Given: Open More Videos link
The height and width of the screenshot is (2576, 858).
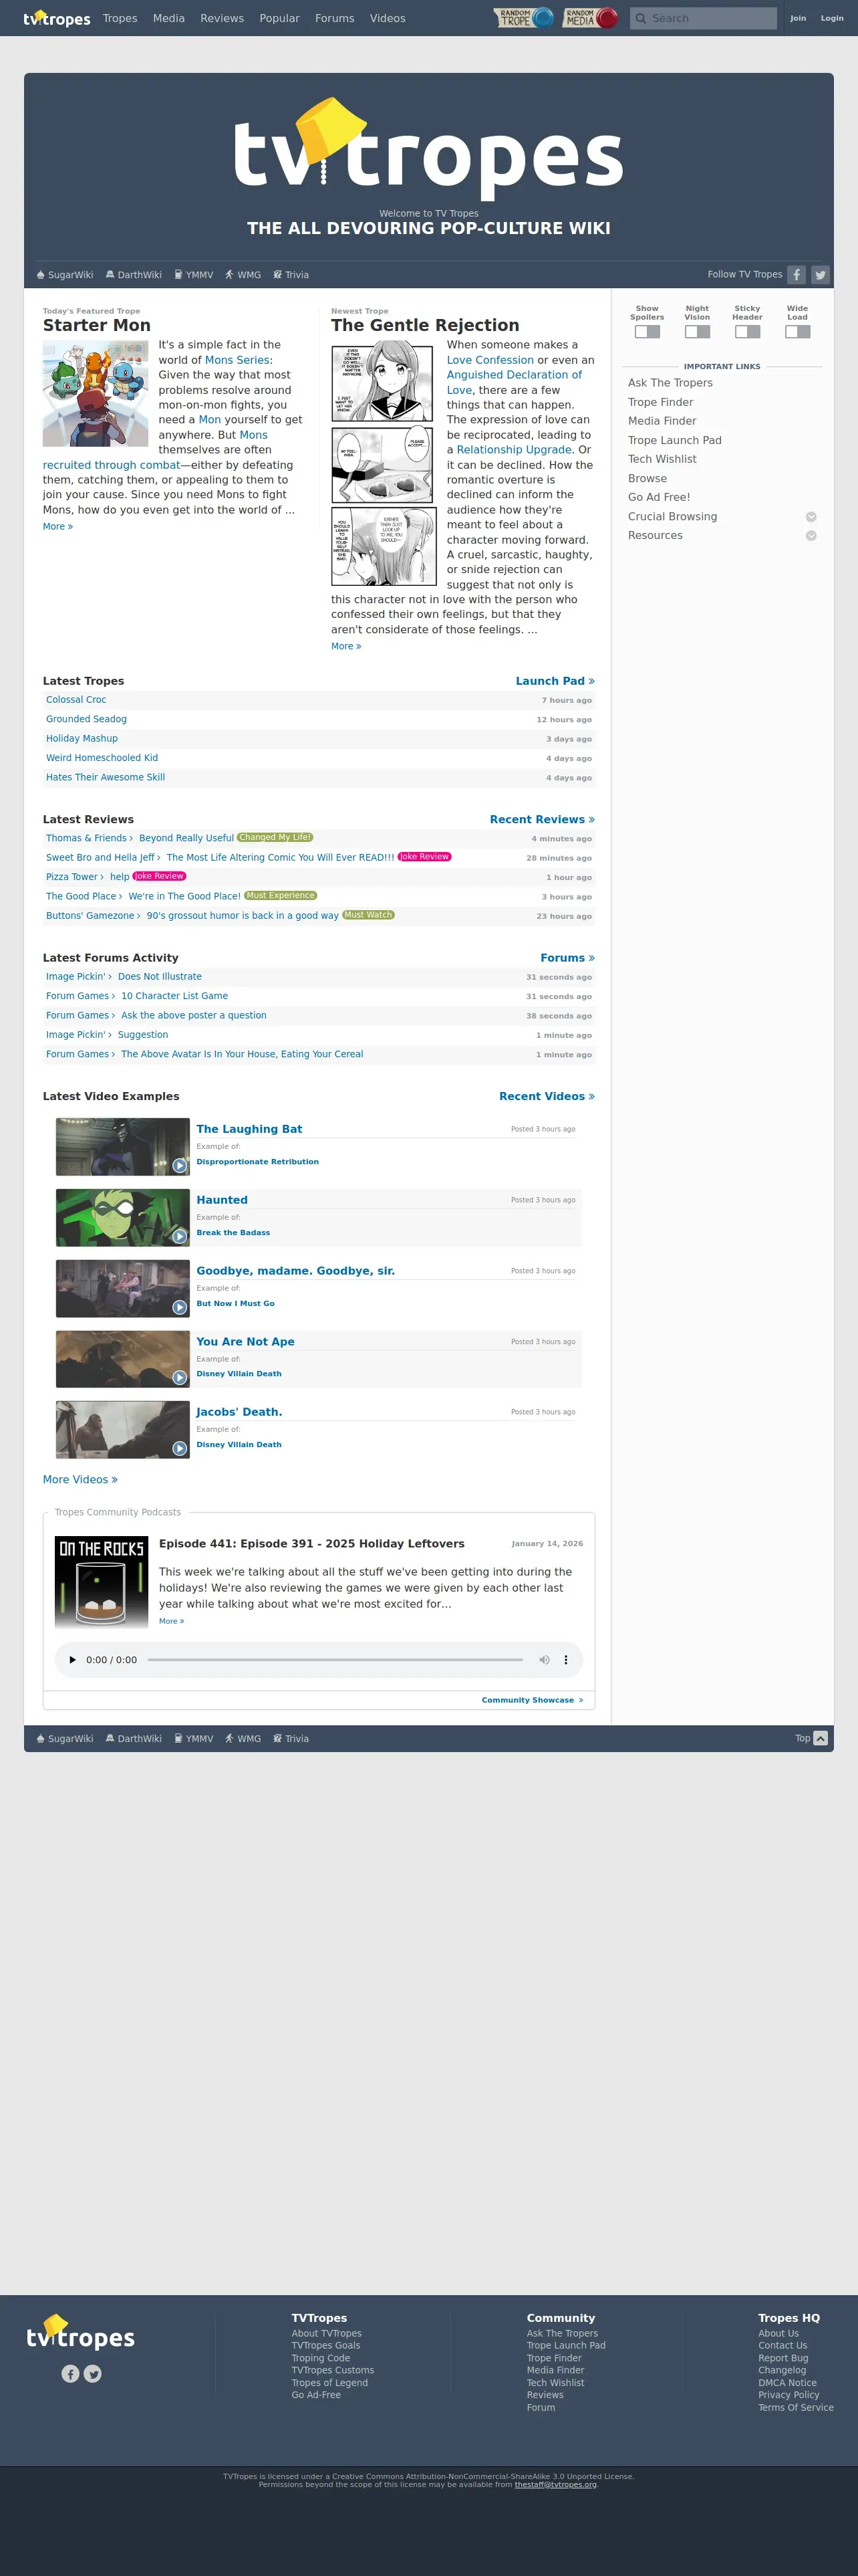Looking at the screenshot, I should (80, 1480).
